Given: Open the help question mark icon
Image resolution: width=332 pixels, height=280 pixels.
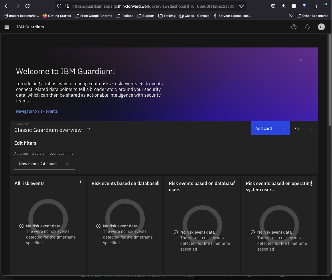Looking at the screenshot, I should [x=294, y=27].
